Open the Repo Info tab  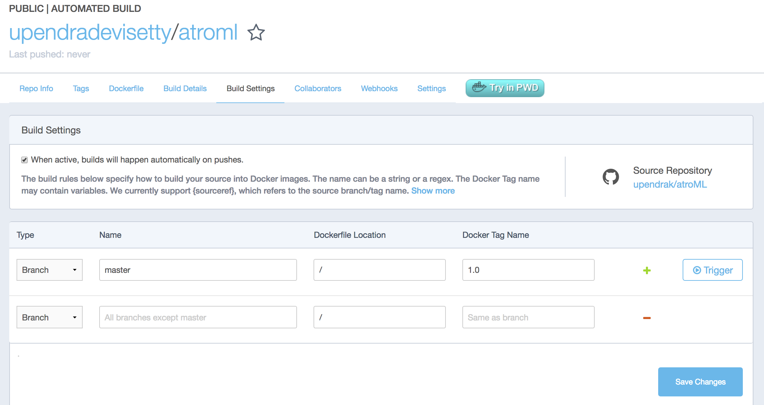coord(36,89)
